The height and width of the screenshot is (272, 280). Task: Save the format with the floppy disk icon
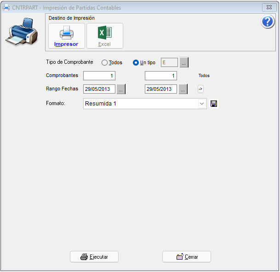[x=214, y=104]
